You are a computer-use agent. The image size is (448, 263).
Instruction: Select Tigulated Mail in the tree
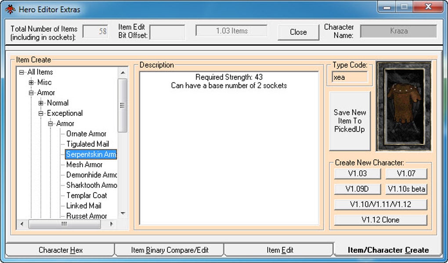tap(87, 144)
